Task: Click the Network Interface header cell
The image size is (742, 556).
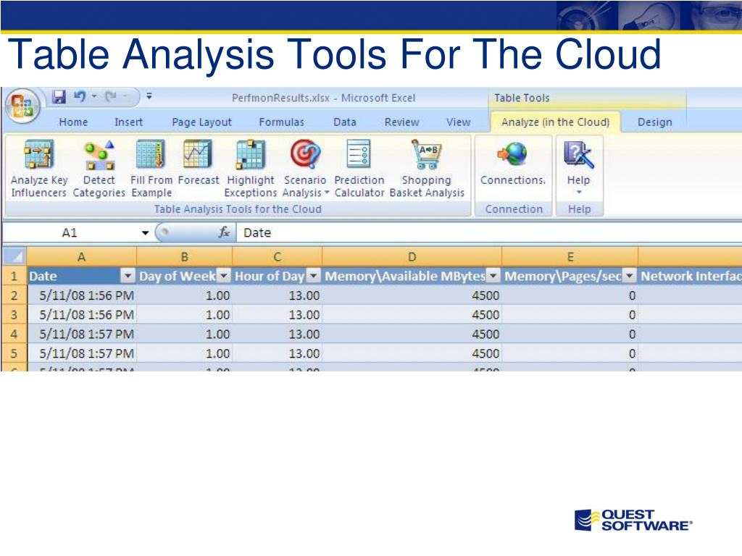Action: 690,276
